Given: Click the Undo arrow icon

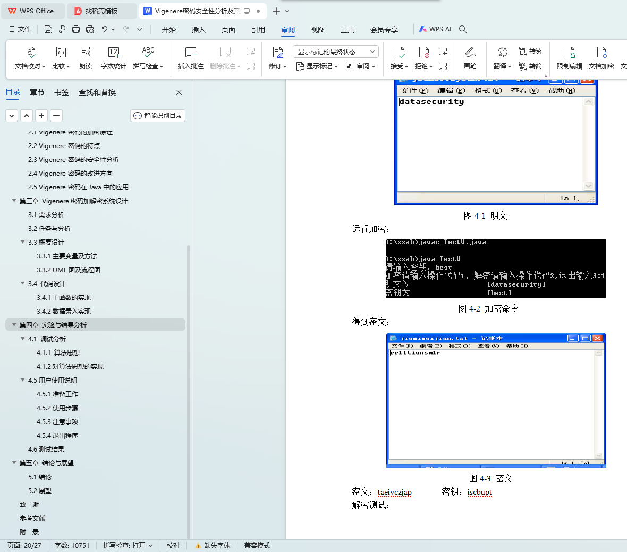Looking at the screenshot, I should [x=104, y=29].
